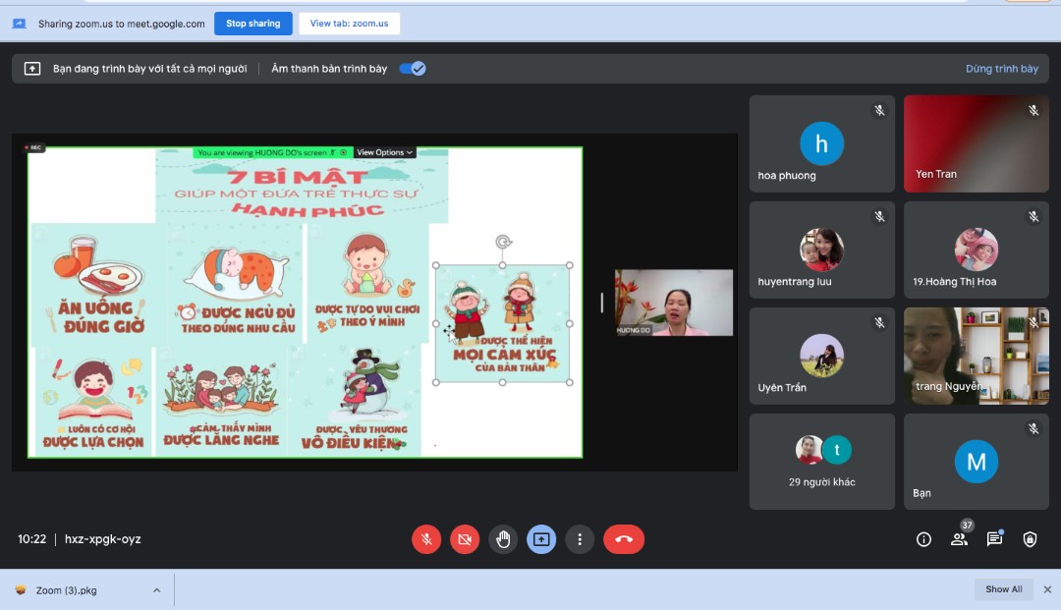Raise hand in the meeting
This screenshot has height=610, width=1061.
(503, 539)
